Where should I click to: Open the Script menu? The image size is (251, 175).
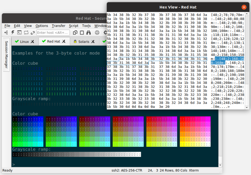[74, 26]
